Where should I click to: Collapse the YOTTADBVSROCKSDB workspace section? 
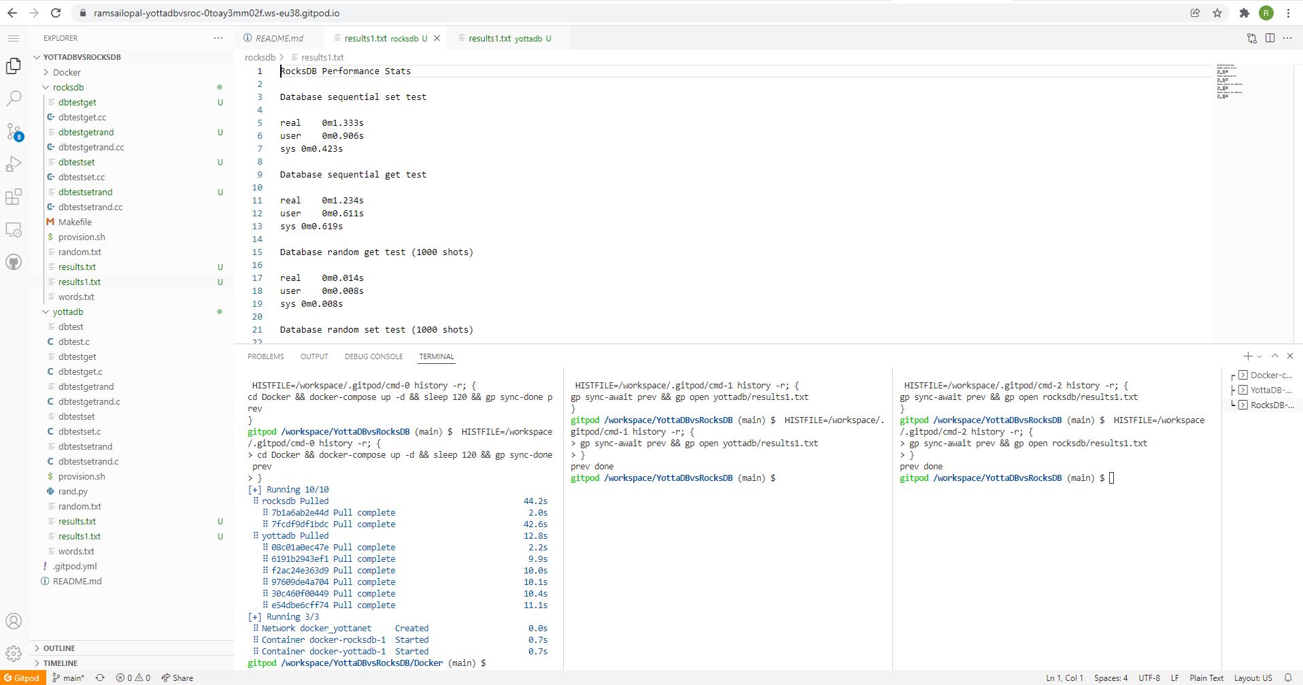[x=82, y=57]
